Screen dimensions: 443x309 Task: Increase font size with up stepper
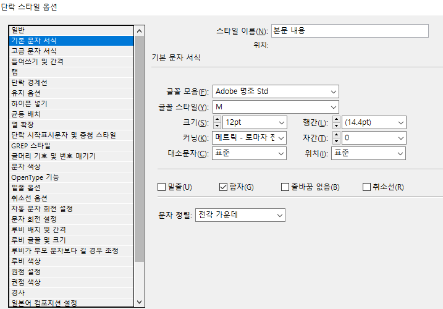point(217,119)
